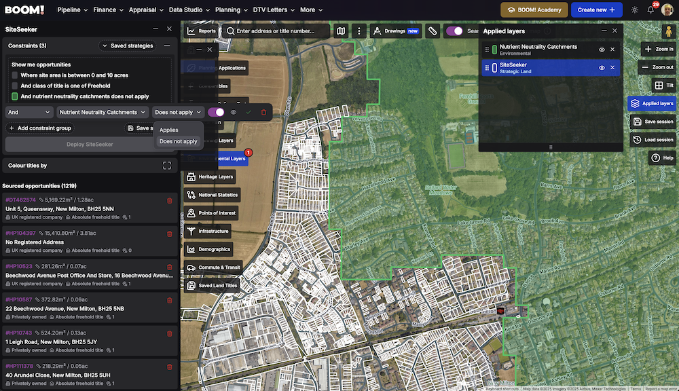Open the Data Studio menu

(x=189, y=10)
